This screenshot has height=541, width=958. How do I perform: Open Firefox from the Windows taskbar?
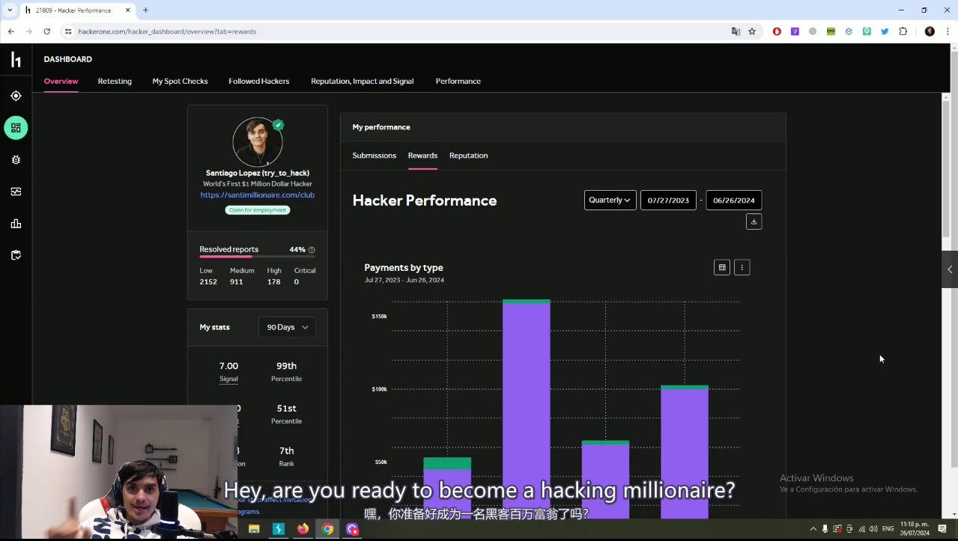[303, 529]
